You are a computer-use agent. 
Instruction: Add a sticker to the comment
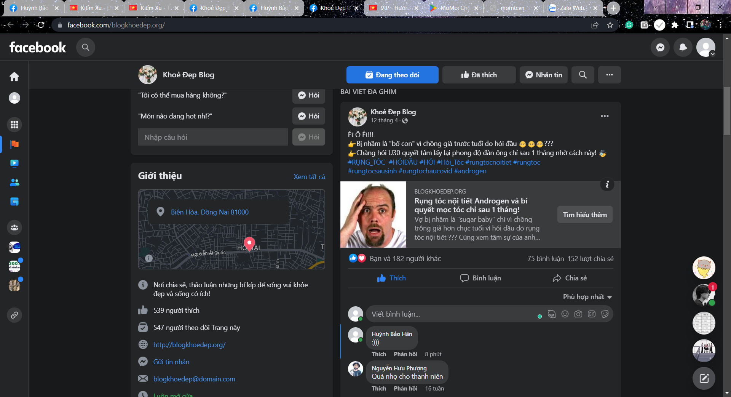[605, 314]
